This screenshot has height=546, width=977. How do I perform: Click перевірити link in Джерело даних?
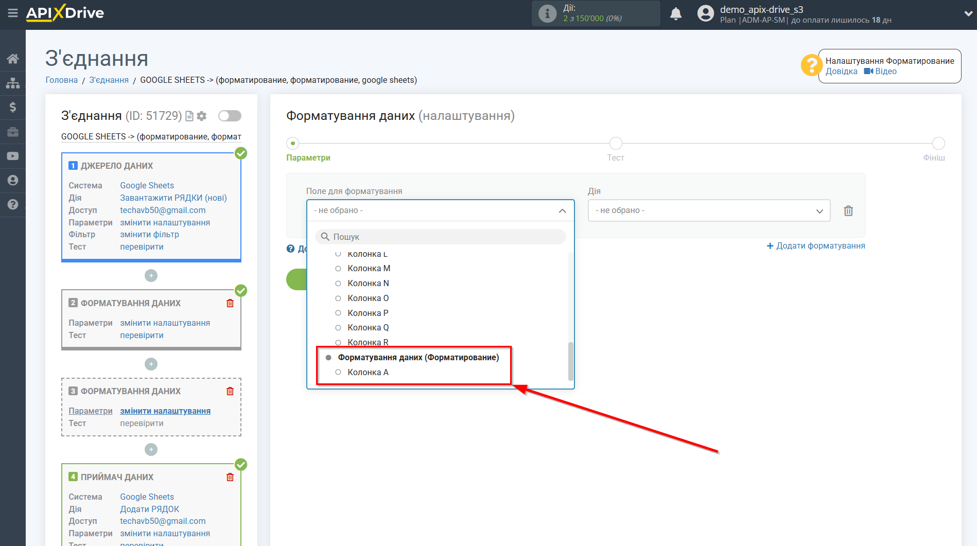click(x=142, y=246)
